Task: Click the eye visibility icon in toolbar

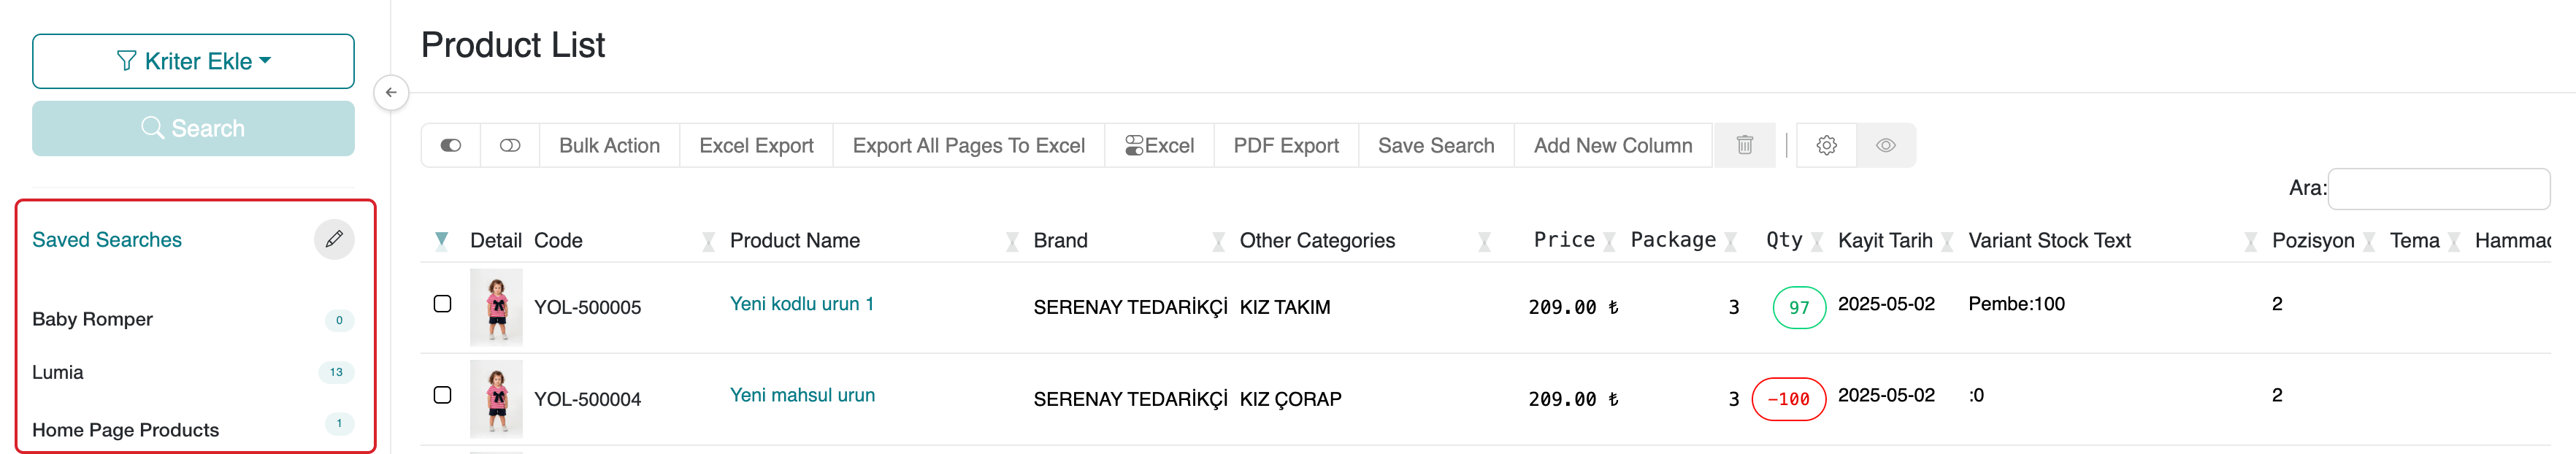Action: click(x=1885, y=145)
